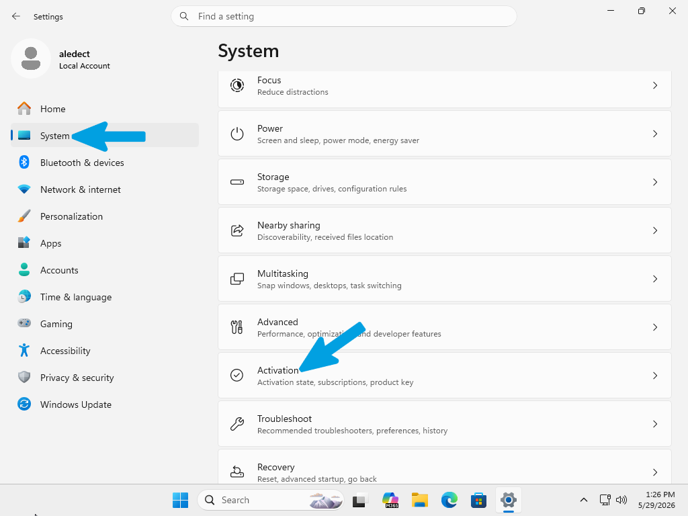This screenshot has width=688, height=516.
Task: Open the Recovery row chevron
Action: [x=654, y=472]
